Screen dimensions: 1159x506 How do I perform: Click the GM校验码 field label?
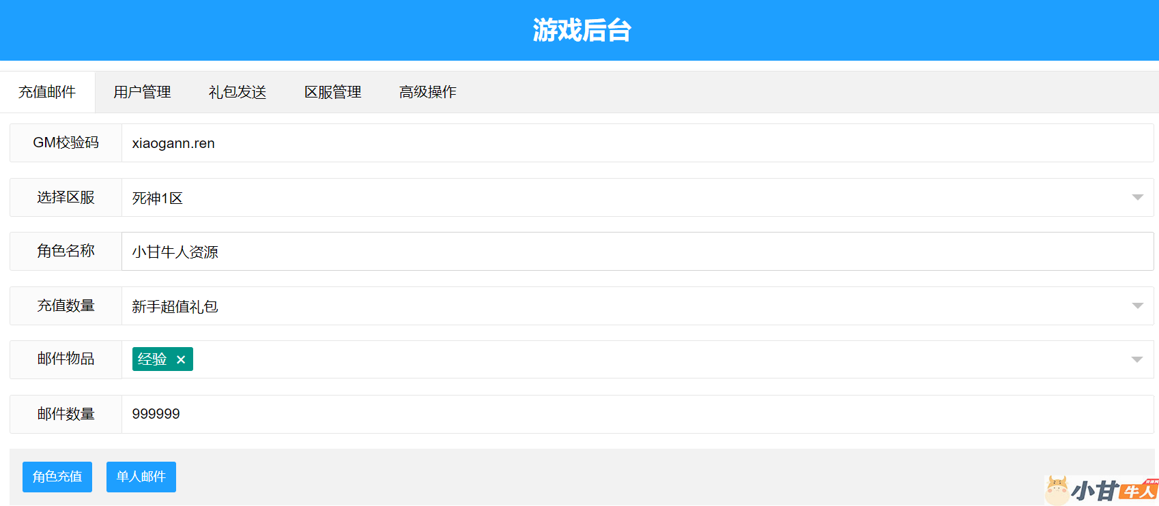(x=66, y=143)
